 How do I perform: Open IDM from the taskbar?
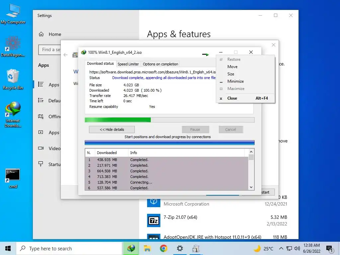[x=131, y=248]
